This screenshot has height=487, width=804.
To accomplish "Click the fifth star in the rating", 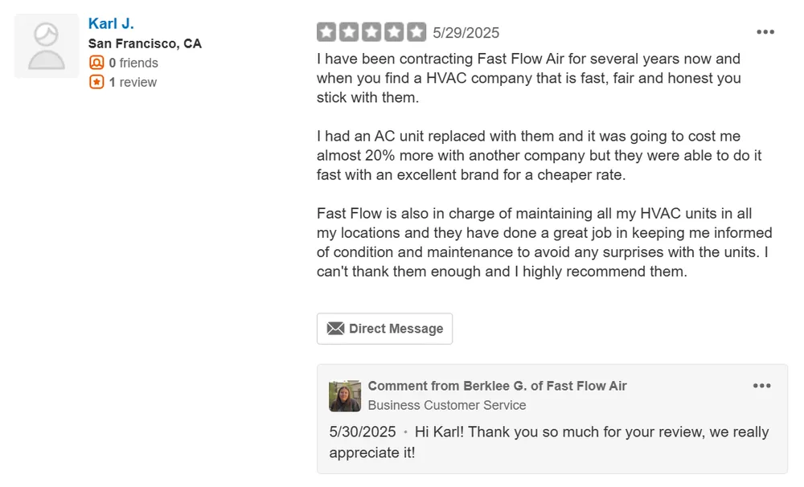I will pyautogui.click(x=416, y=32).
